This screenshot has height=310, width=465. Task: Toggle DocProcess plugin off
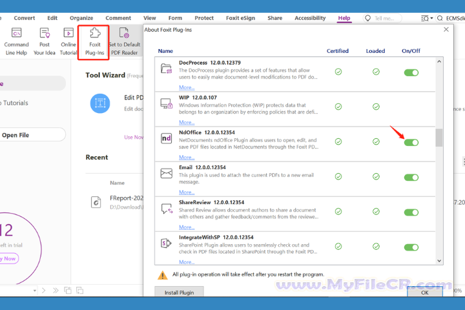pyautogui.click(x=411, y=73)
